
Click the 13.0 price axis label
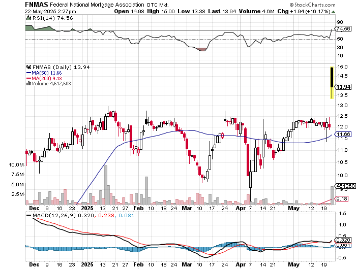(x=342, y=106)
